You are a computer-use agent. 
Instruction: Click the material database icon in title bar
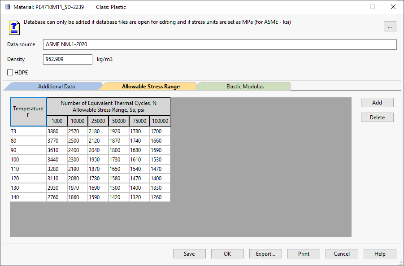[8, 7]
